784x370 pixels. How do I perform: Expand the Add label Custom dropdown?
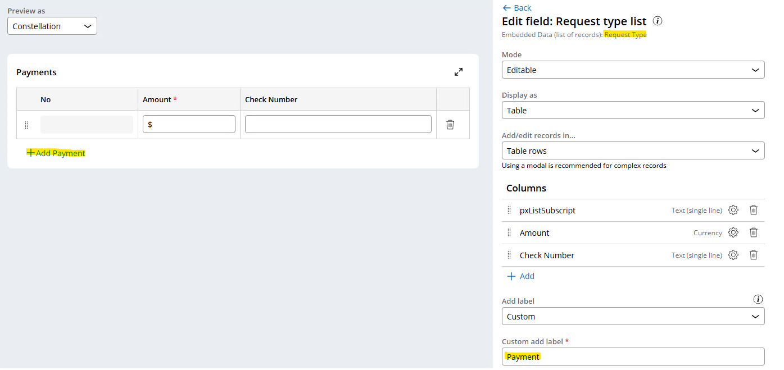click(633, 317)
